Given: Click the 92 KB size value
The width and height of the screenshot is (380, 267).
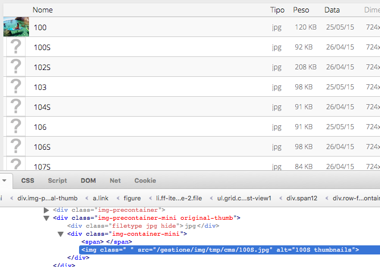Looking at the screenshot, I should click(304, 47).
